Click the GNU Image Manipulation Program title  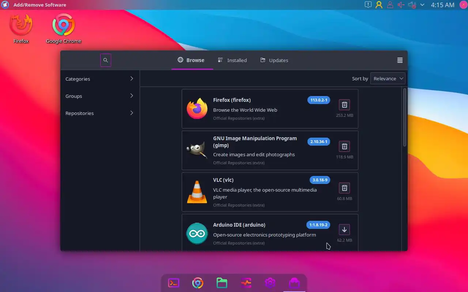[x=255, y=142]
